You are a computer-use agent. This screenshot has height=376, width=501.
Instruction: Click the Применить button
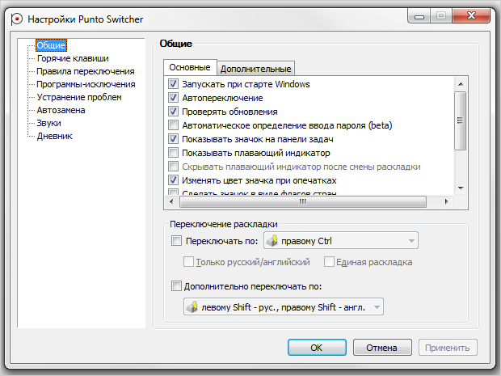[x=448, y=348]
